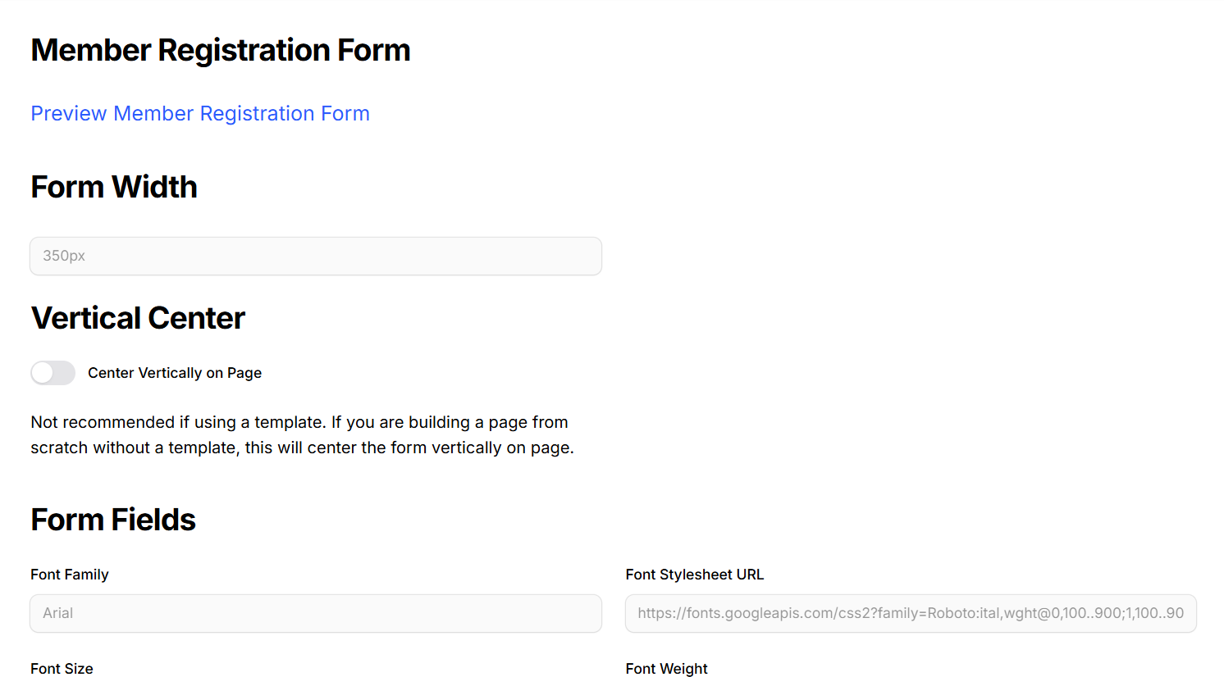Click the Font Family label
1224x677 pixels.
(x=70, y=575)
